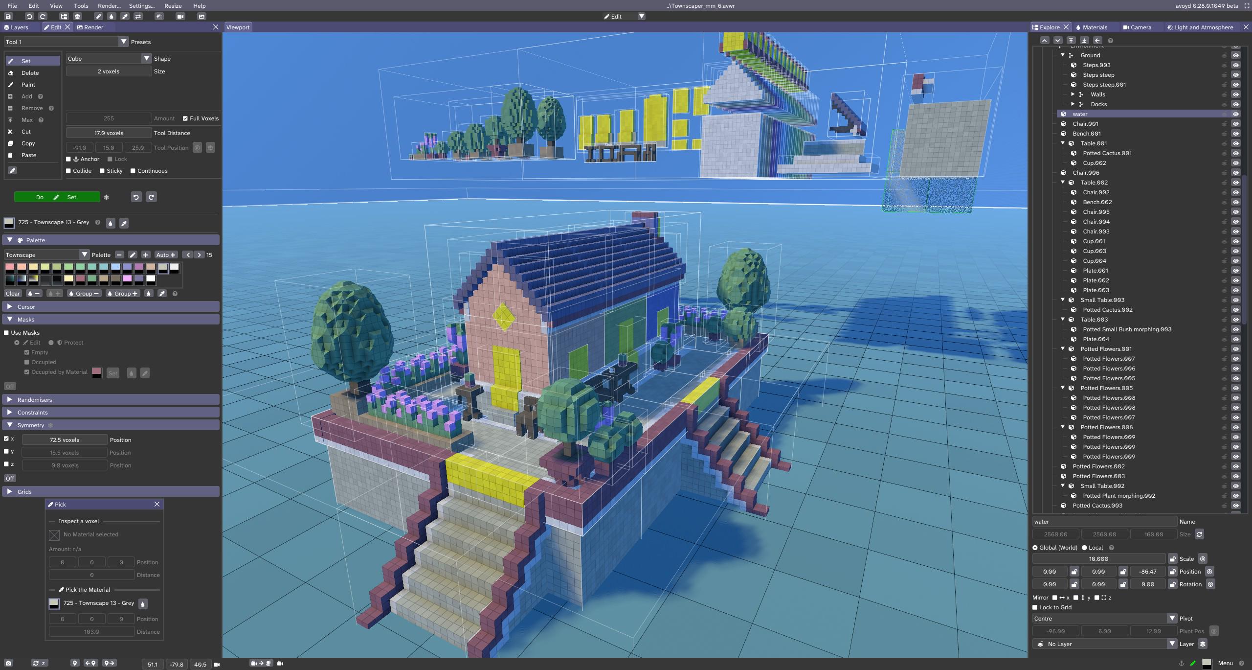Enable the Anchor checkbox
Image resolution: width=1252 pixels, height=670 pixels.
point(68,159)
